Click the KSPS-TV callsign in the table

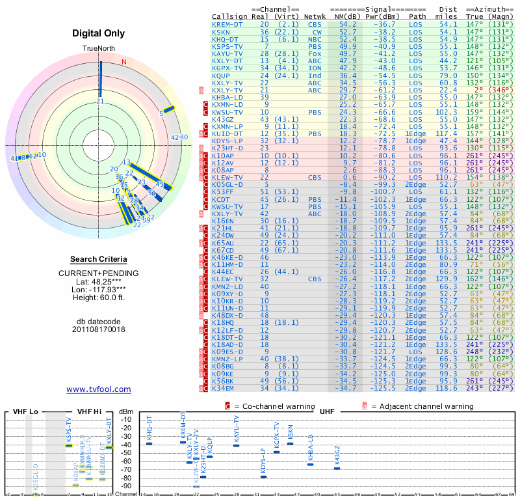coord(227,46)
